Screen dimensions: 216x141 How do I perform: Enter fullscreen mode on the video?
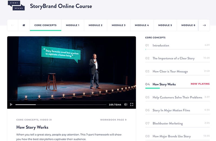coord(132,105)
